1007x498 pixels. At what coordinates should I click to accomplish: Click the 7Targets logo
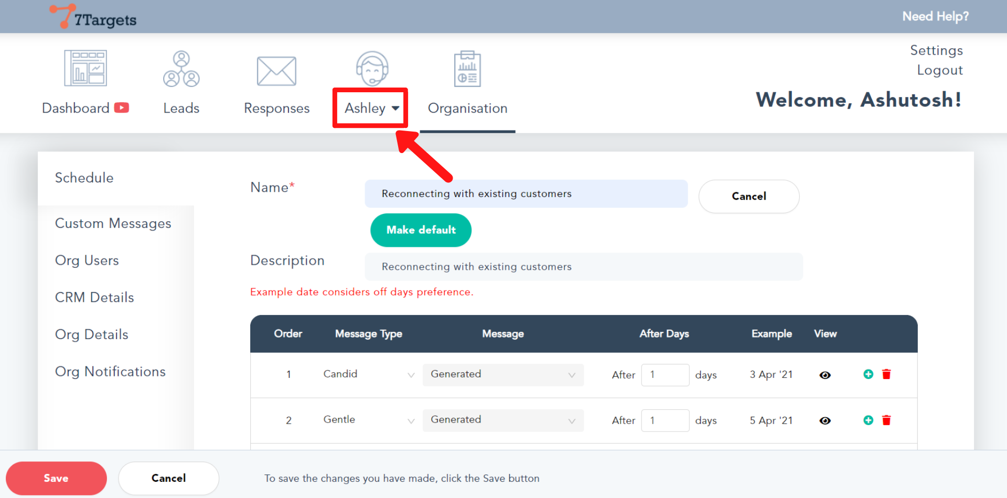[x=92, y=16]
